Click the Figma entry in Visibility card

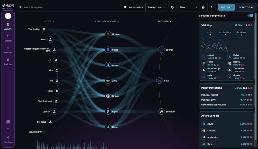click(x=210, y=63)
